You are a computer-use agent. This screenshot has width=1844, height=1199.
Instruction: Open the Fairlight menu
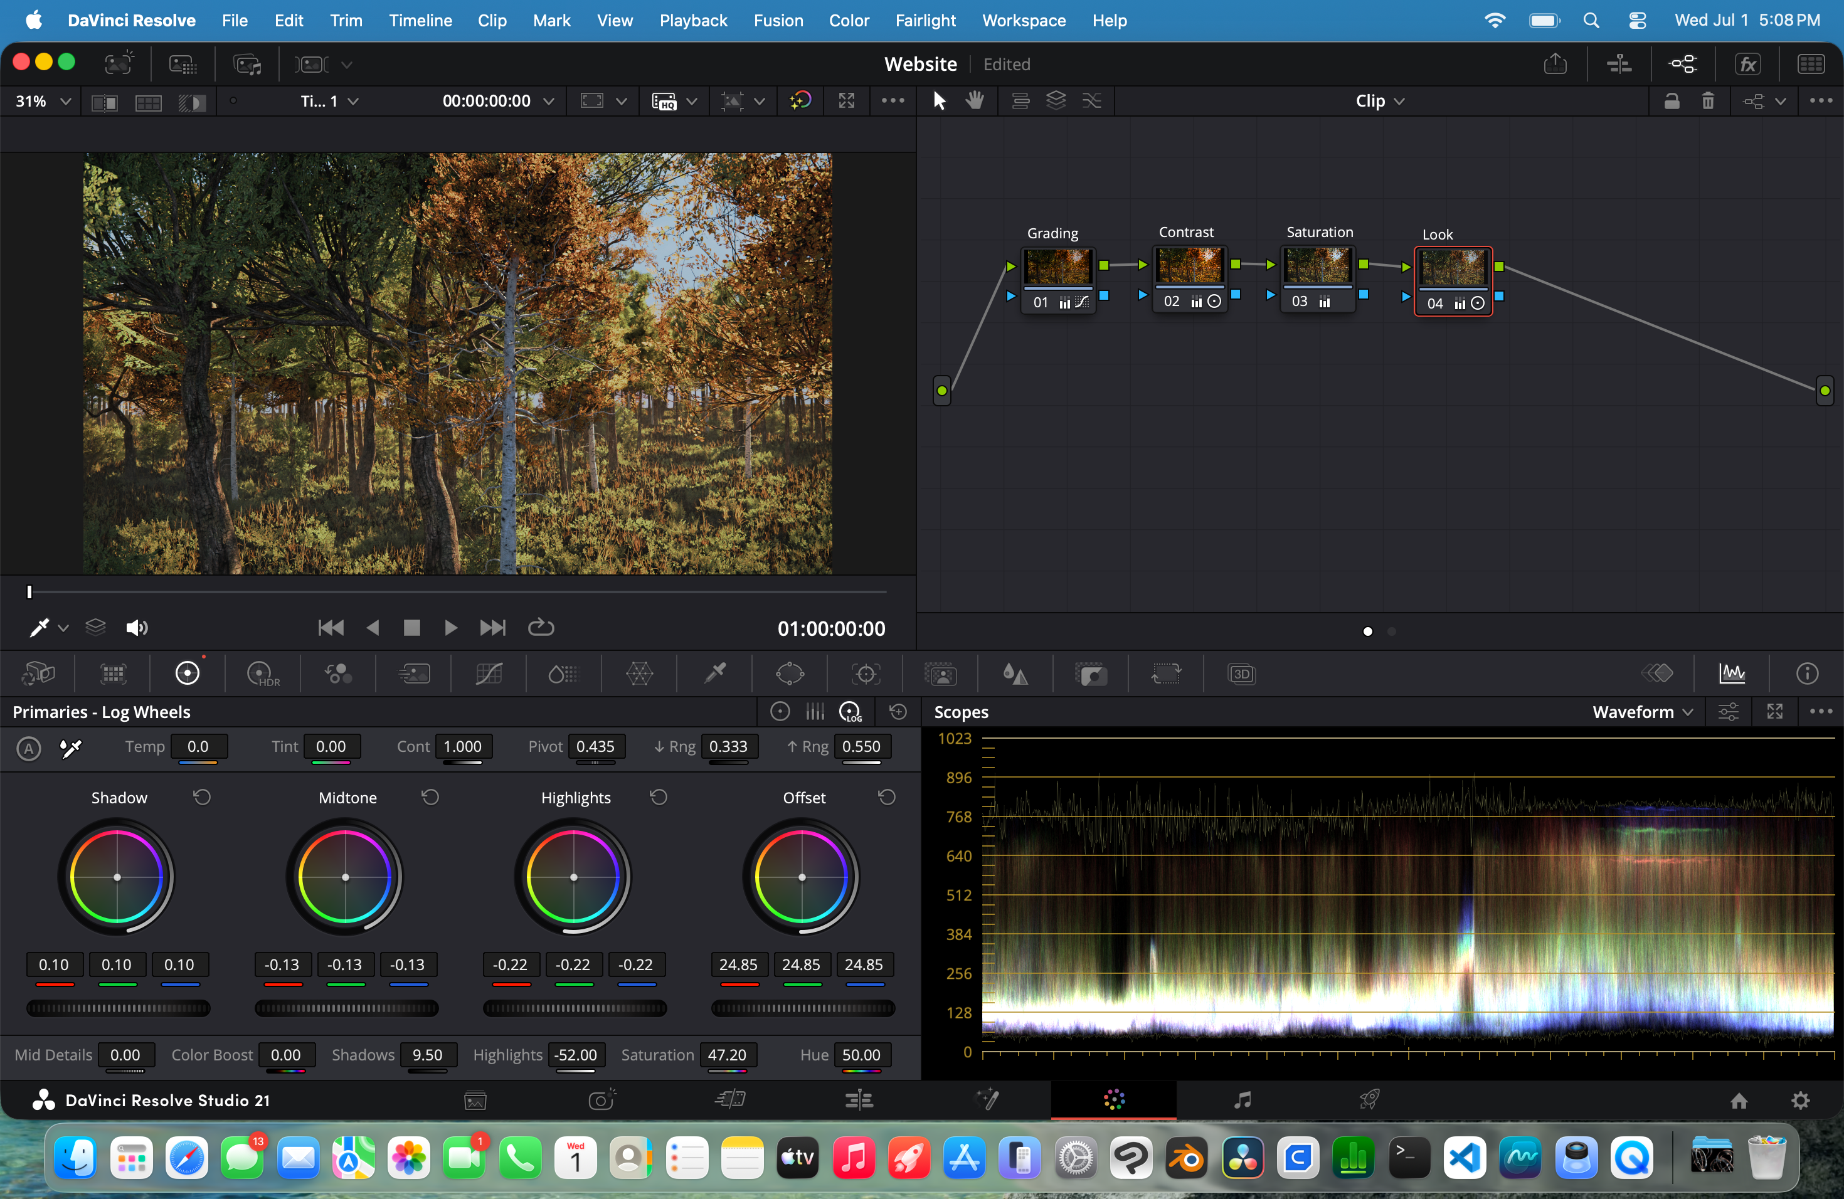pos(925,20)
